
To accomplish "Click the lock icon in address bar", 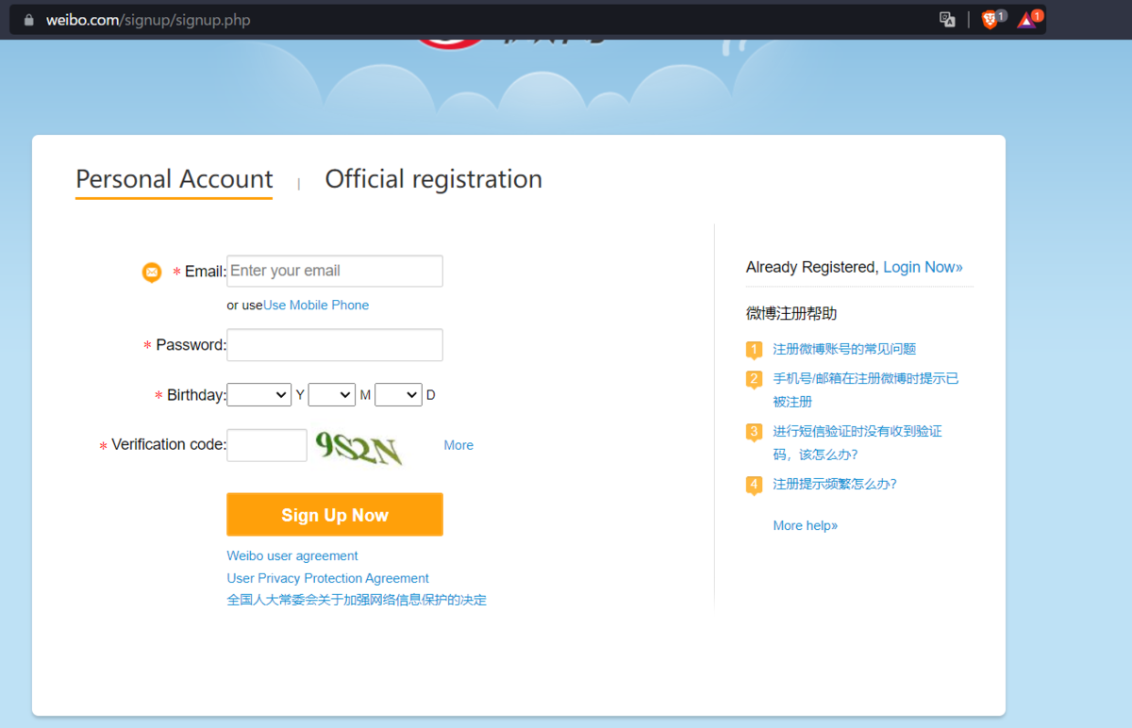I will [x=29, y=20].
